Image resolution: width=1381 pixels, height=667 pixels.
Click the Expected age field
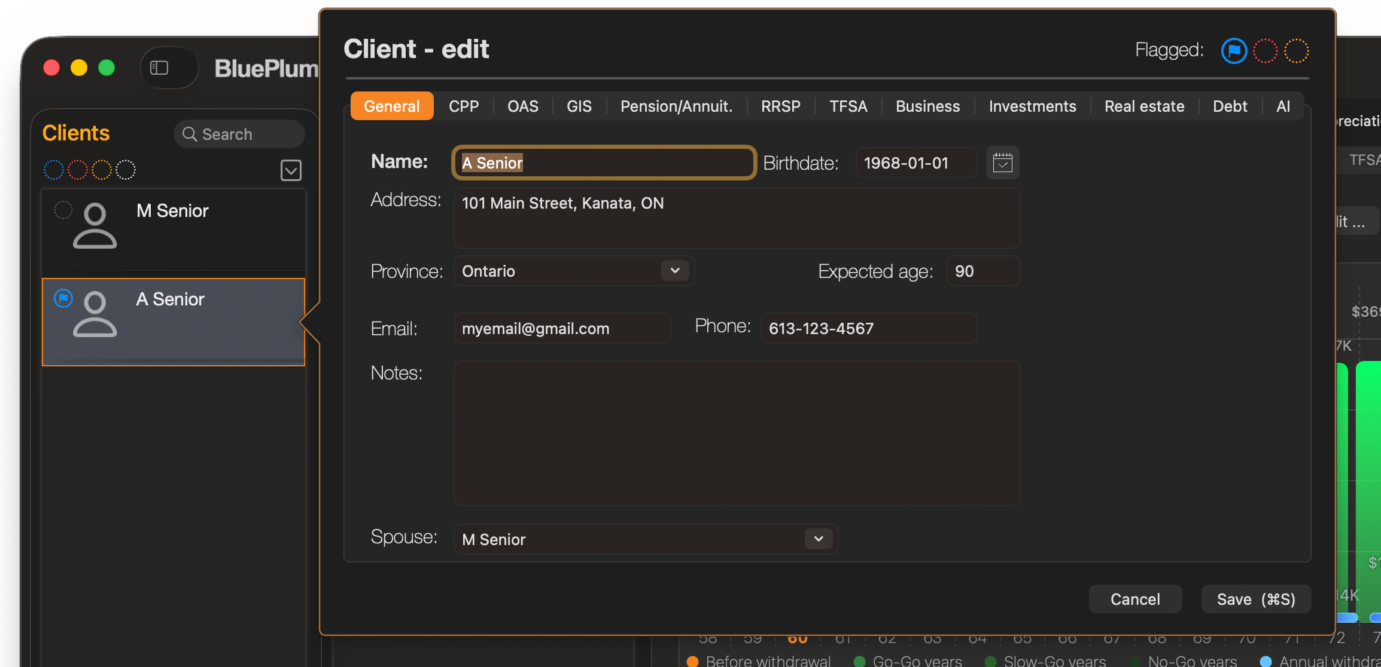point(984,271)
